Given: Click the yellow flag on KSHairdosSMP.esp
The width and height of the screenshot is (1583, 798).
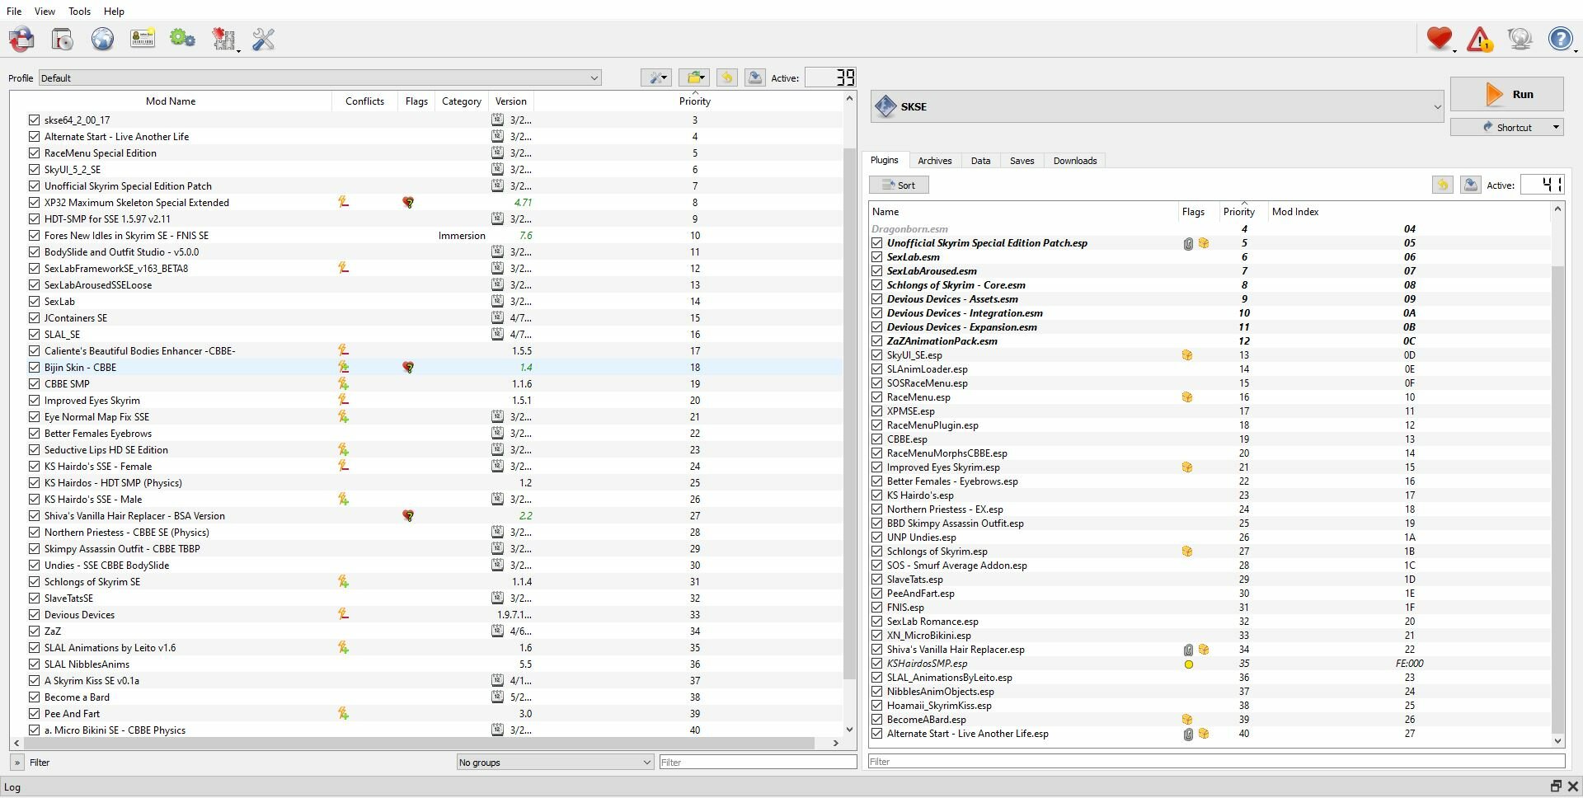Looking at the screenshot, I should 1188,664.
